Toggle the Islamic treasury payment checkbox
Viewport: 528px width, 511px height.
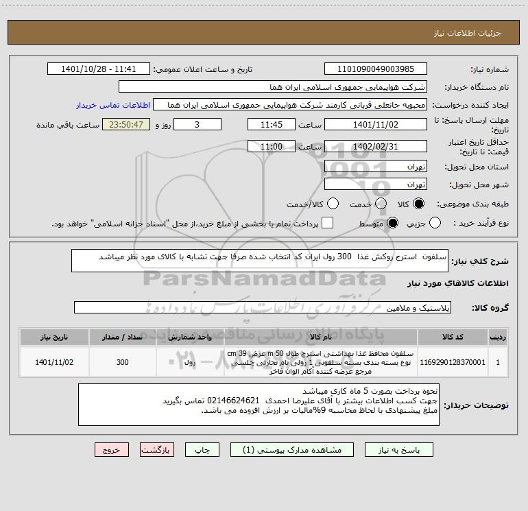[327, 223]
